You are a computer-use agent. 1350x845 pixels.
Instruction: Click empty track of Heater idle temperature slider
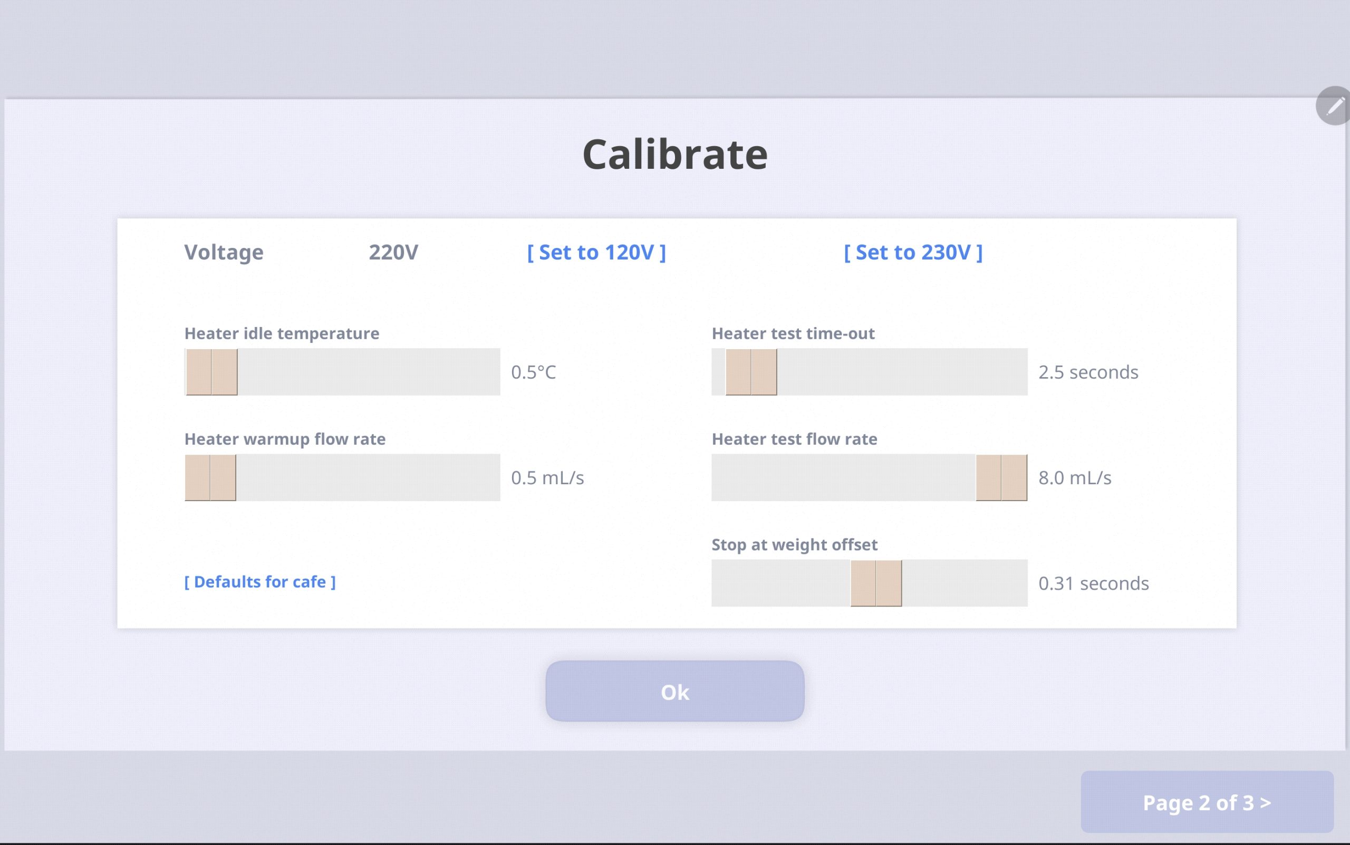369,372
